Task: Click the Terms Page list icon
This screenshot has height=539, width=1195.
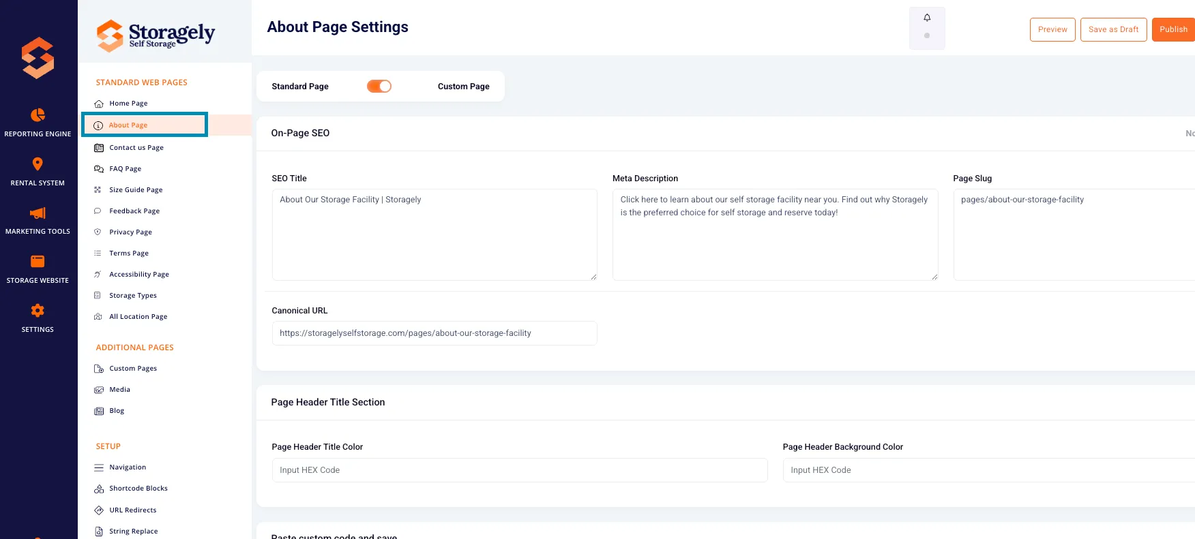Action: point(98,253)
